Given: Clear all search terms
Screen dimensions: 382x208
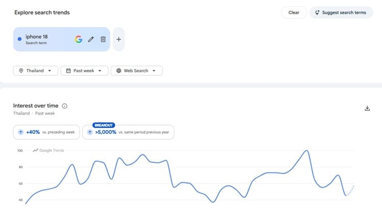Looking at the screenshot, I should click(x=294, y=13).
